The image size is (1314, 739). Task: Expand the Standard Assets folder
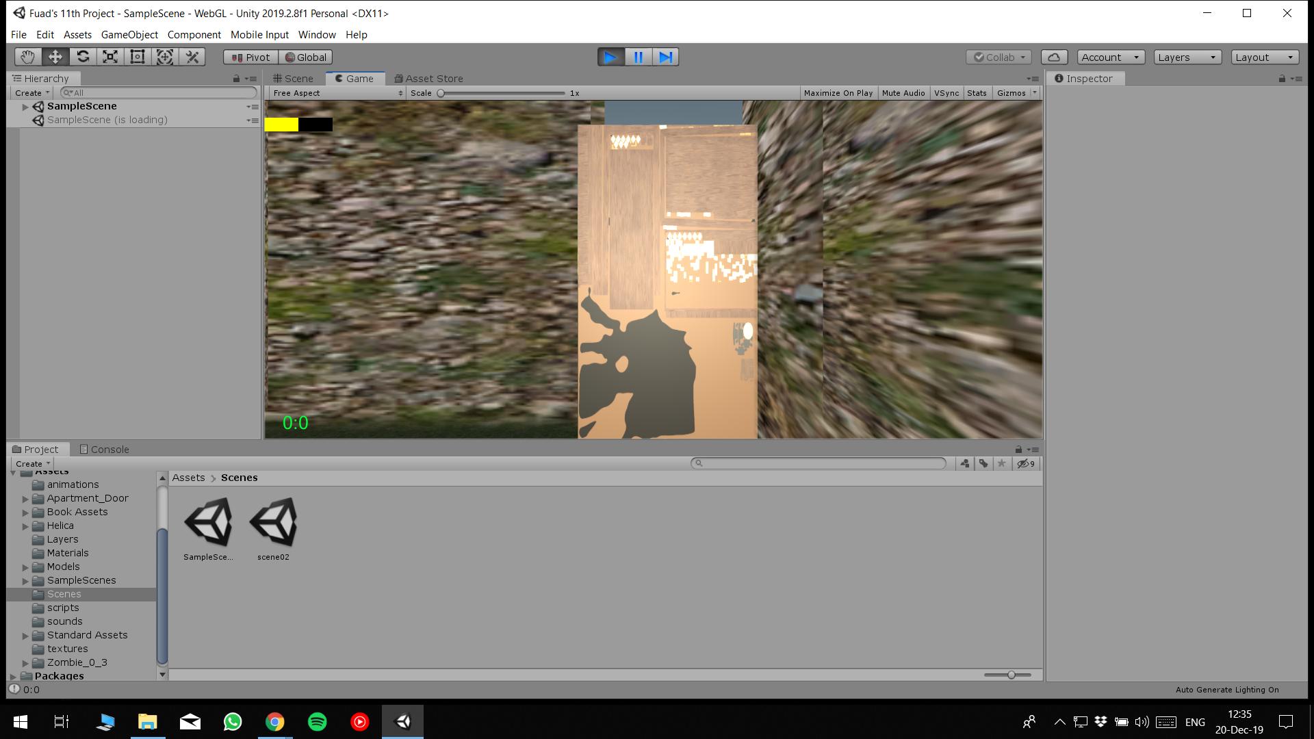point(25,635)
